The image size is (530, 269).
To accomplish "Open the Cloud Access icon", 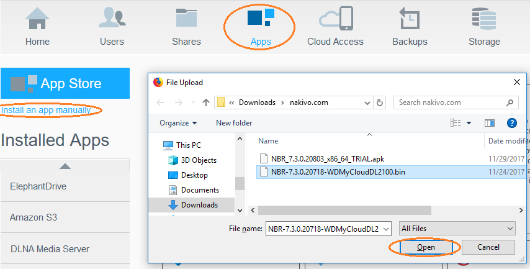I will [335, 19].
